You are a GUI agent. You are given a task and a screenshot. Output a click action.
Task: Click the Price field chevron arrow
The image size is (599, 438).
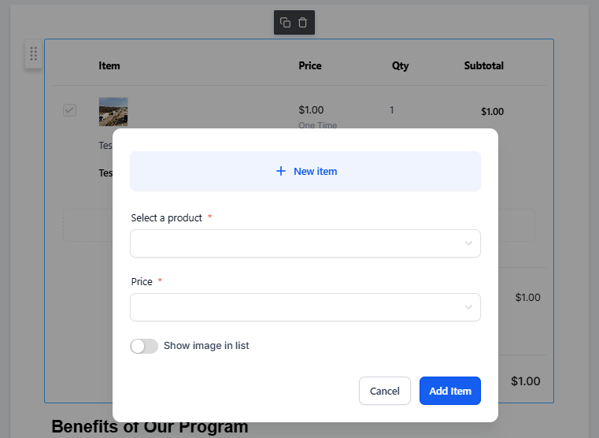(x=468, y=307)
